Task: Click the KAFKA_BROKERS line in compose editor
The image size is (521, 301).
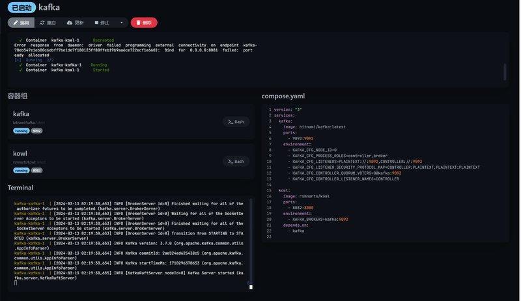Action: click(x=322, y=219)
